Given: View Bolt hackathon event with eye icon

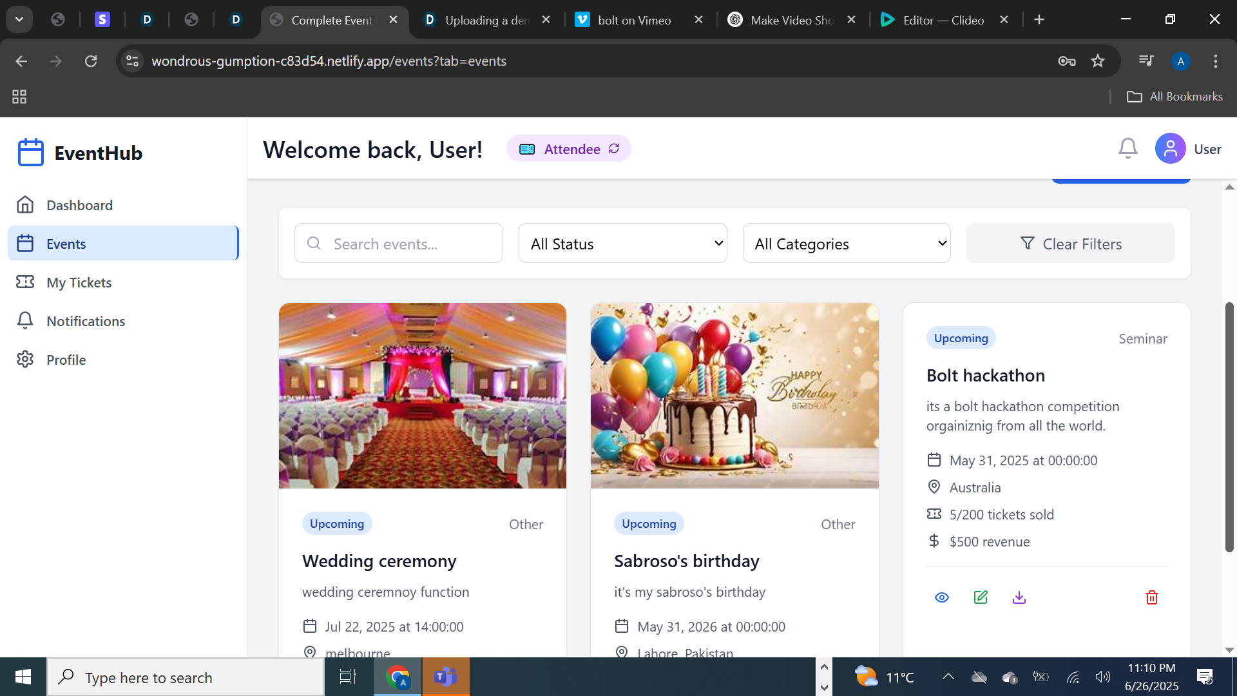Looking at the screenshot, I should 941,597.
